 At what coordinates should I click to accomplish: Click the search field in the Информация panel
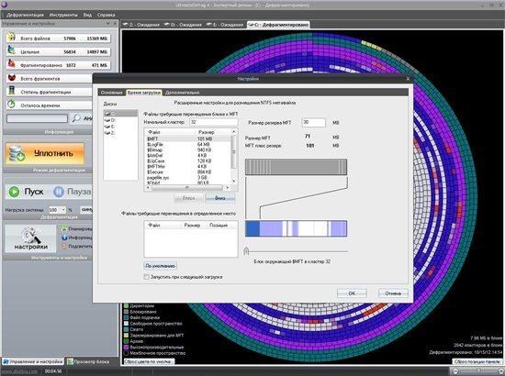37,118
